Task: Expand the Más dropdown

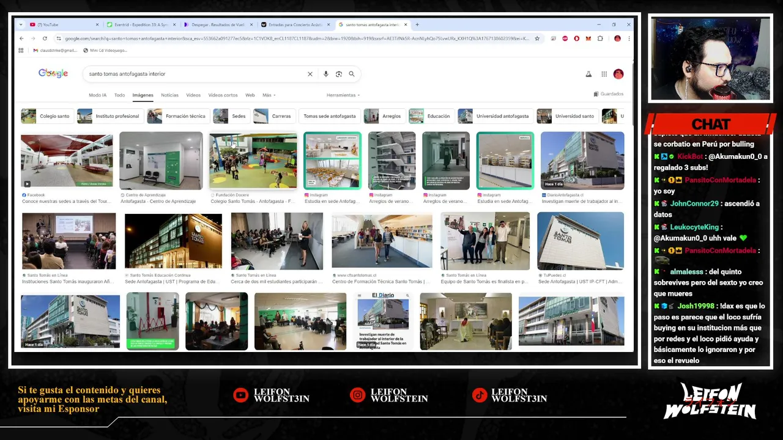Action: coord(269,95)
